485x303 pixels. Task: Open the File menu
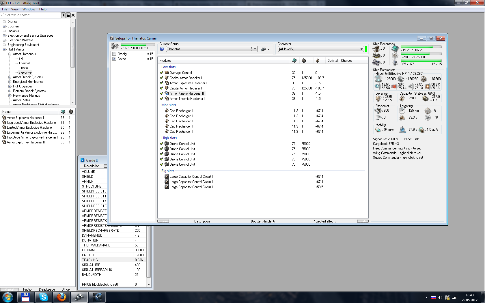coord(5,9)
